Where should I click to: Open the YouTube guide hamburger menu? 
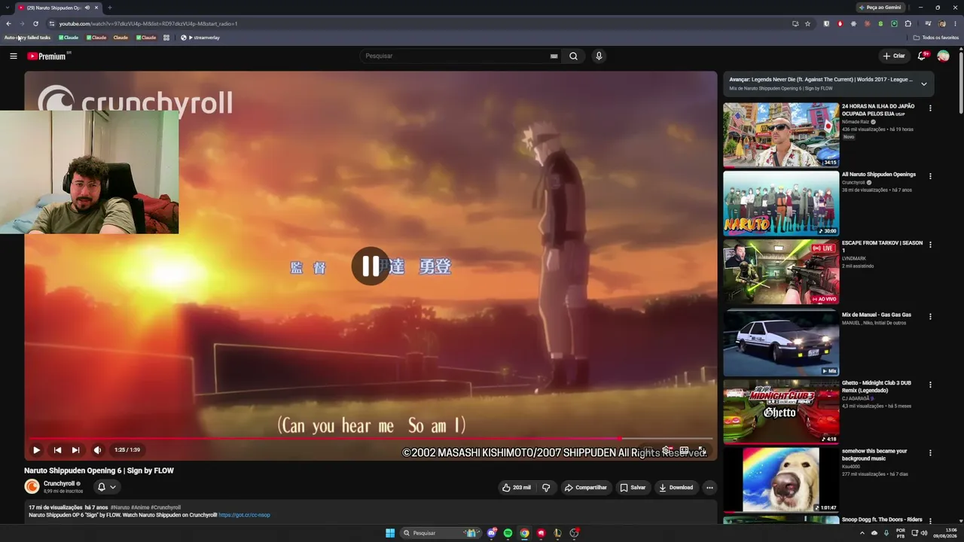pyautogui.click(x=13, y=56)
